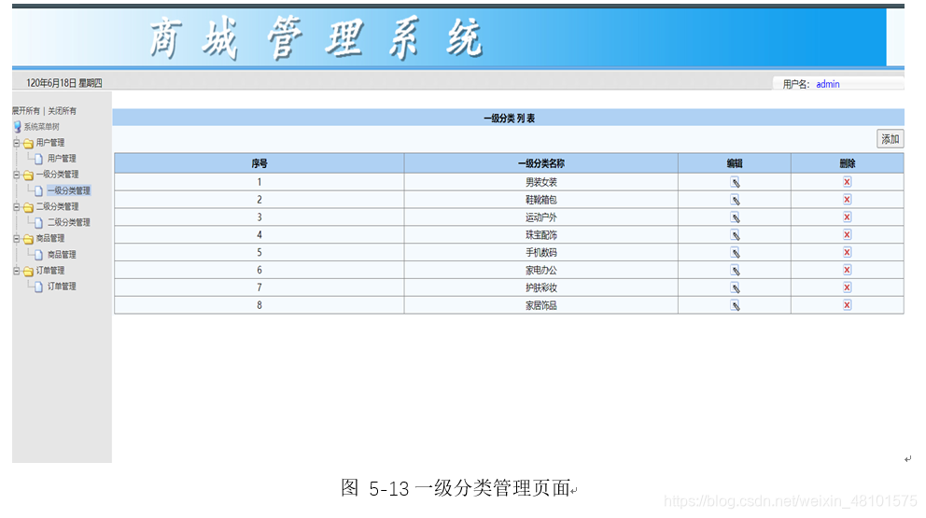
Task: Click the 订单管理 page document icon
Action: [38, 287]
